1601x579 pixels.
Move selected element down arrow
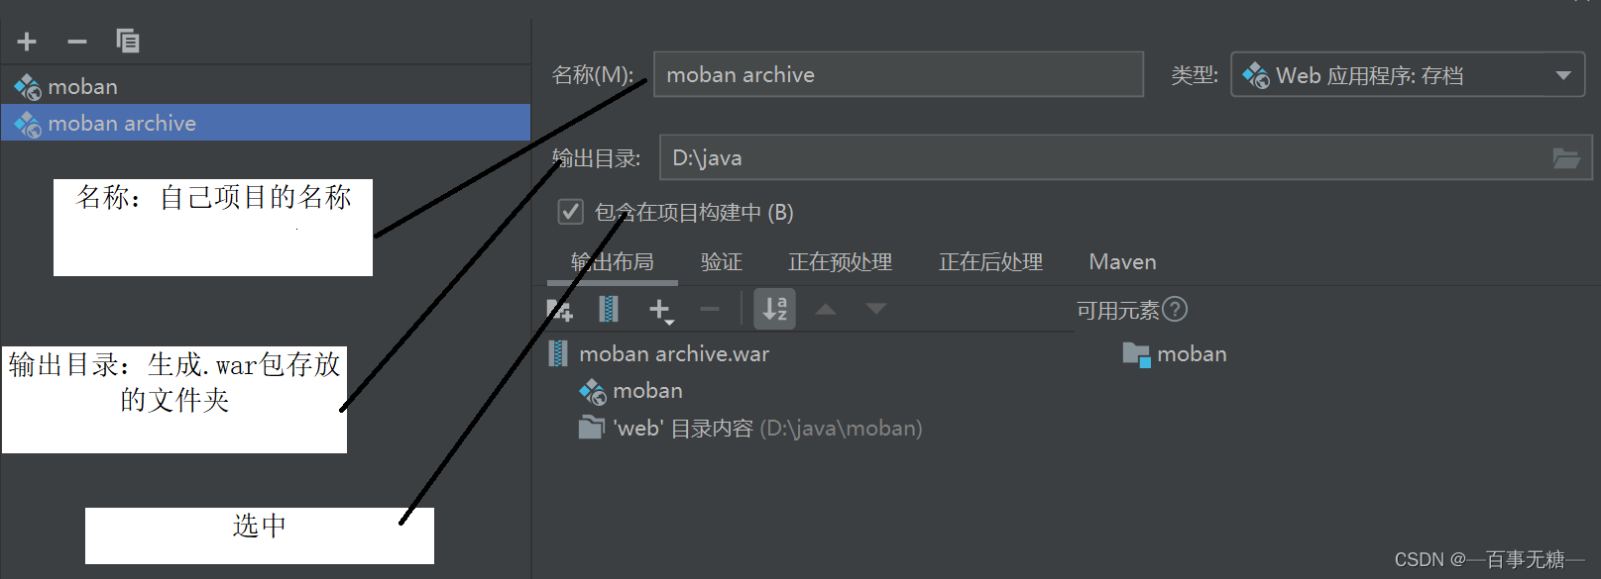(876, 309)
